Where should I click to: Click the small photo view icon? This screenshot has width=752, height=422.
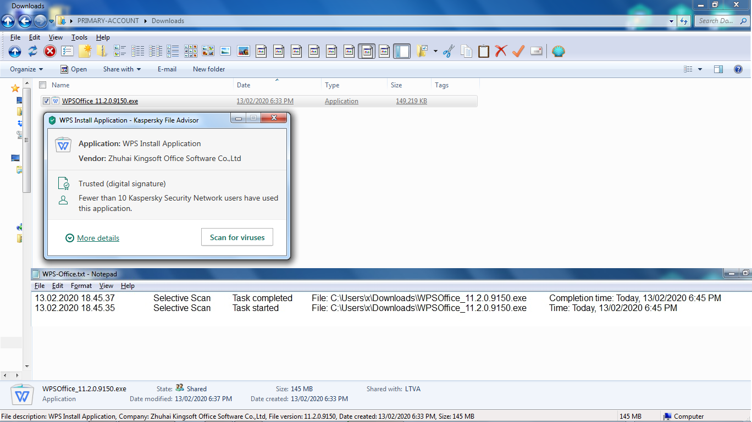coord(225,52)
